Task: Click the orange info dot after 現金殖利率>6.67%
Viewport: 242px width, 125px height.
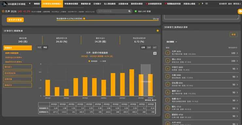Action: [x=84, y=19]
